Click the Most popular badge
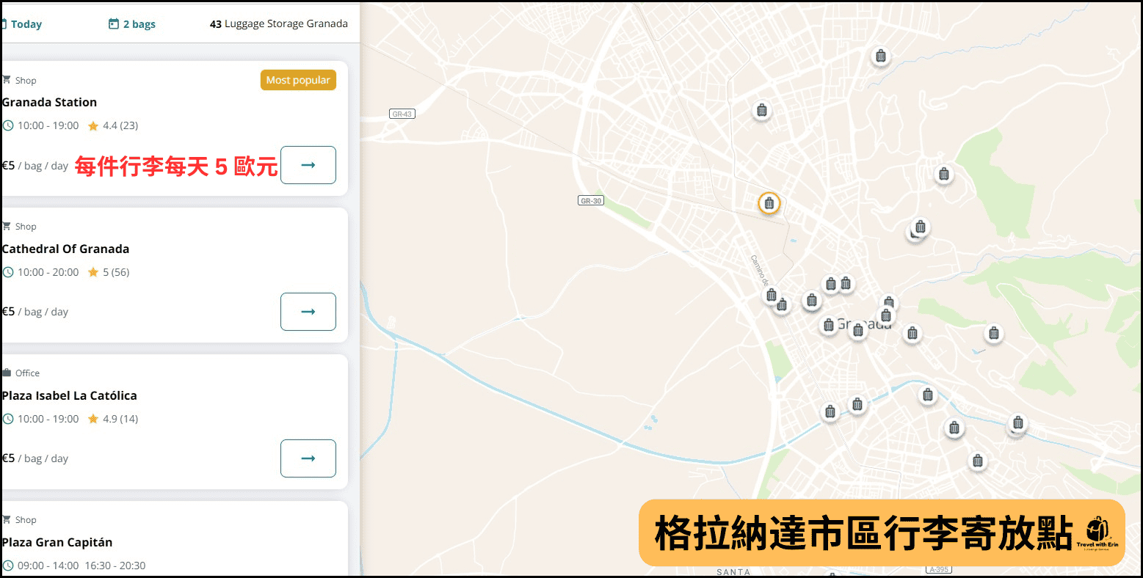 click(x=298, y=80)
